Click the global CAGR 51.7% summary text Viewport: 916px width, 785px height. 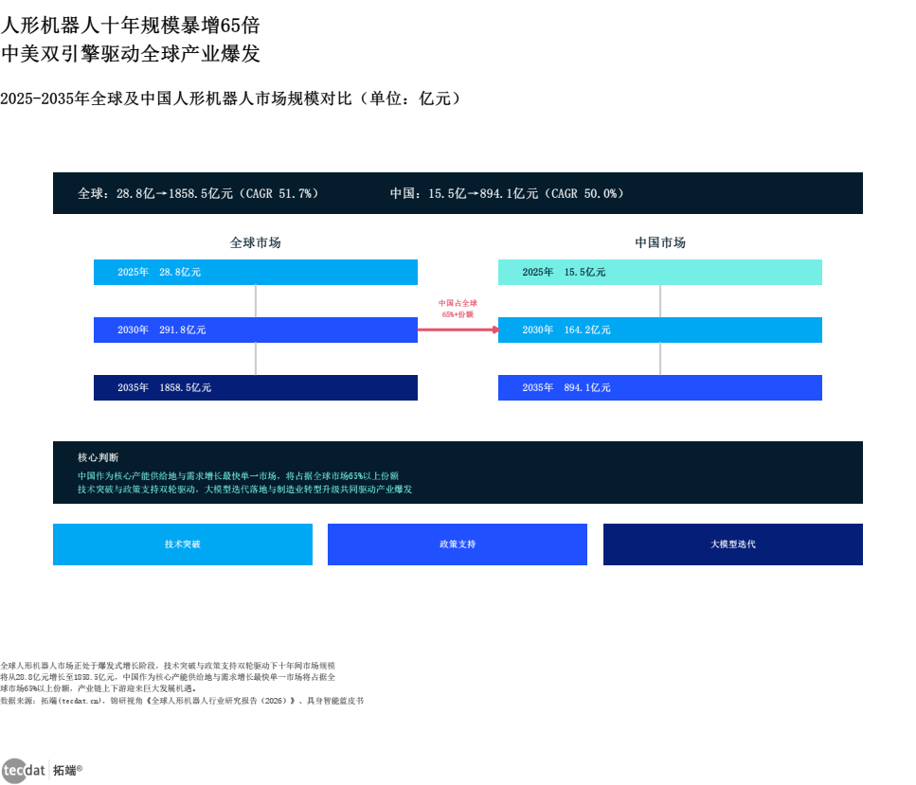[198, 193]
